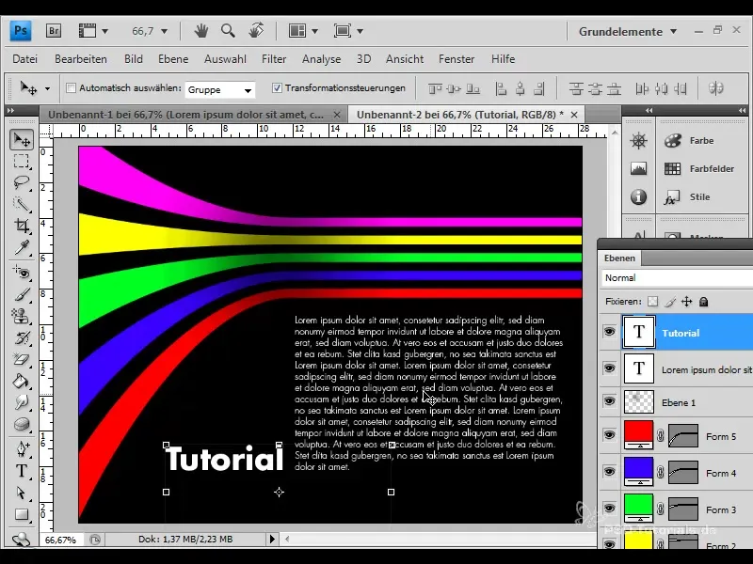Hide the Form 4 layer
This screenshot has height=564, width=753.
tap(609, 472)
